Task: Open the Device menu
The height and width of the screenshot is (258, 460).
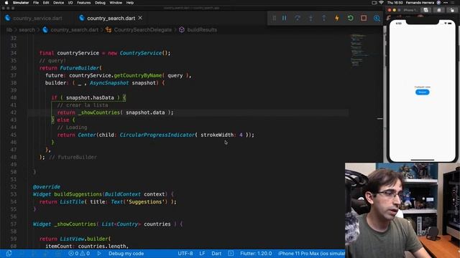Action: 58,3
